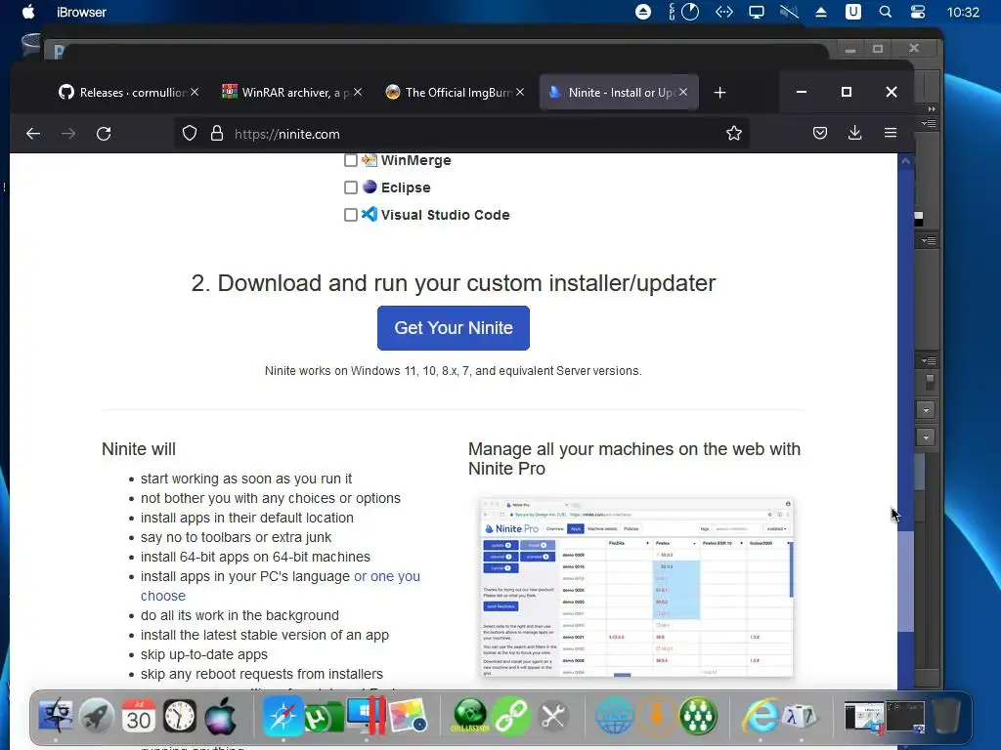
Task: Open second background panel flyout menu
Action: (x=929, y=240)
